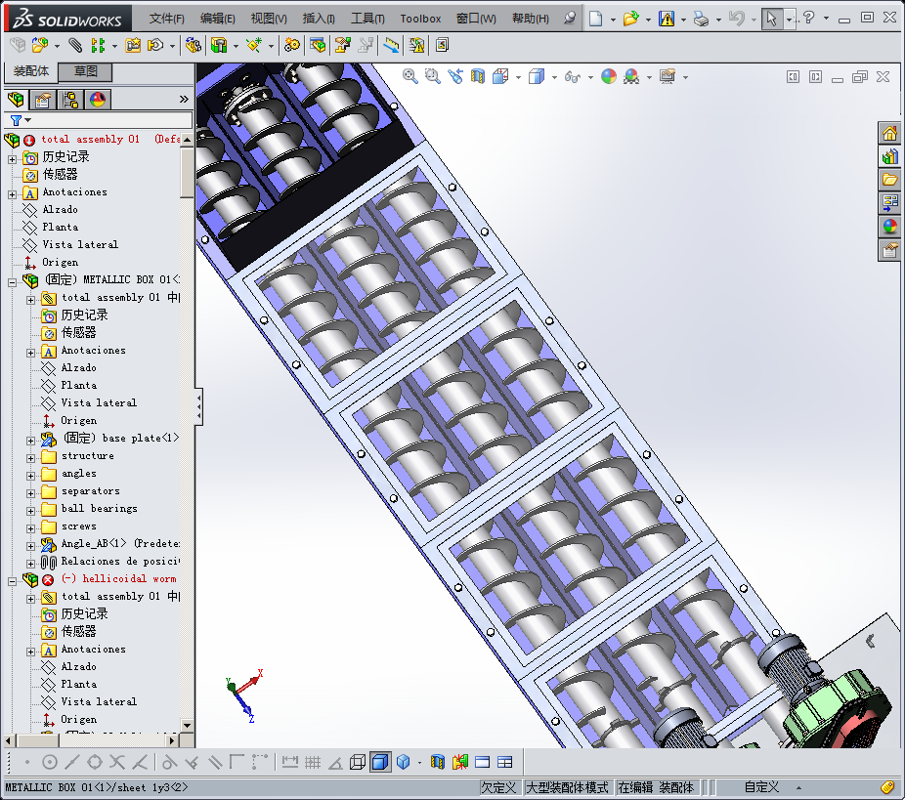Click the Open file folder icon
Image resolution: width=905 pixels, height=800 pixels.
tap(630, 19)
